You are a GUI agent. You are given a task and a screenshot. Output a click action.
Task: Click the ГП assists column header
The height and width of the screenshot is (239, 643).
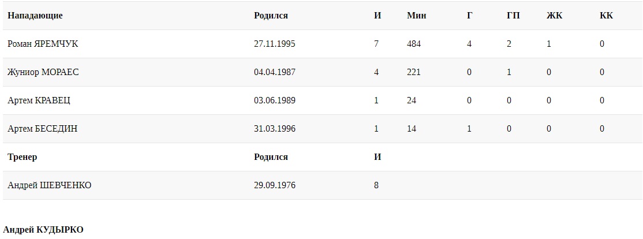(513, 16)
